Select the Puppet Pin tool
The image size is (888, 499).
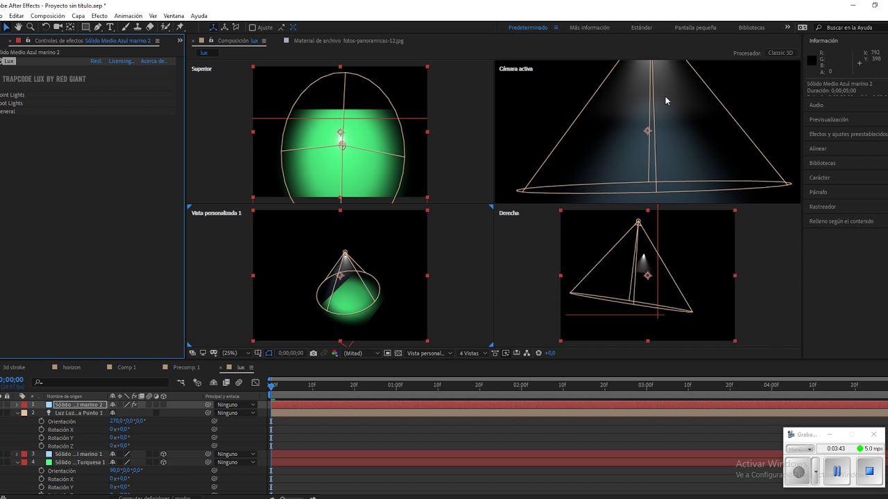pyautogui.click(x=180, y=27)
